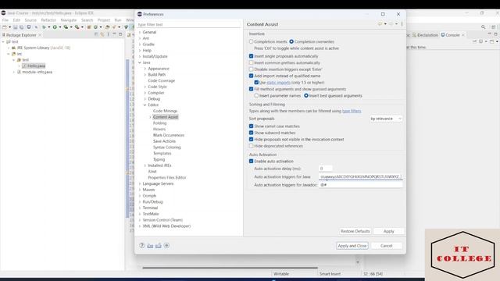Click the Apply and Close button
Image resolution: width=500 pixels, height=281 pixels.
click(x=352, y=246)
